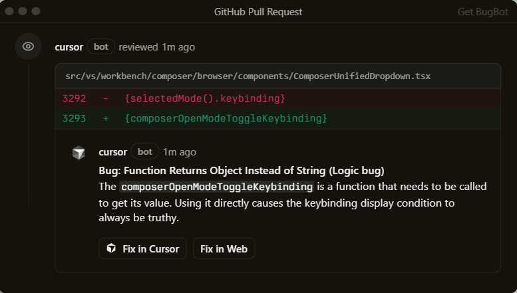This screenshot has width=517, height=293.
Task: Click inline code composerOpenModeToggleKeybinding in comment
Action: coord(217,187)
